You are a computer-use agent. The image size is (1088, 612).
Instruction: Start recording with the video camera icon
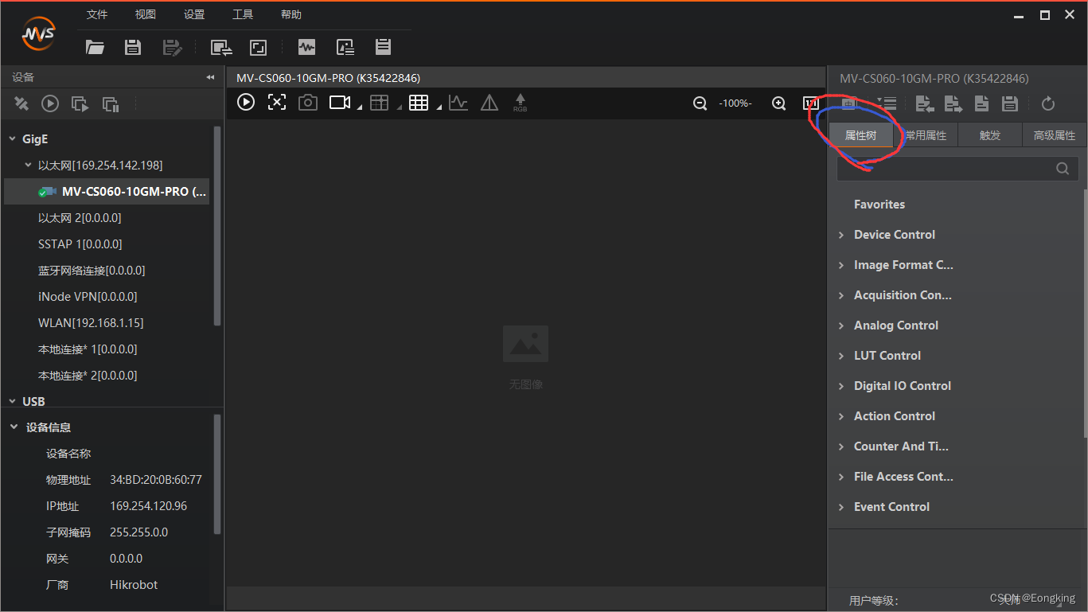click(340, 103)
